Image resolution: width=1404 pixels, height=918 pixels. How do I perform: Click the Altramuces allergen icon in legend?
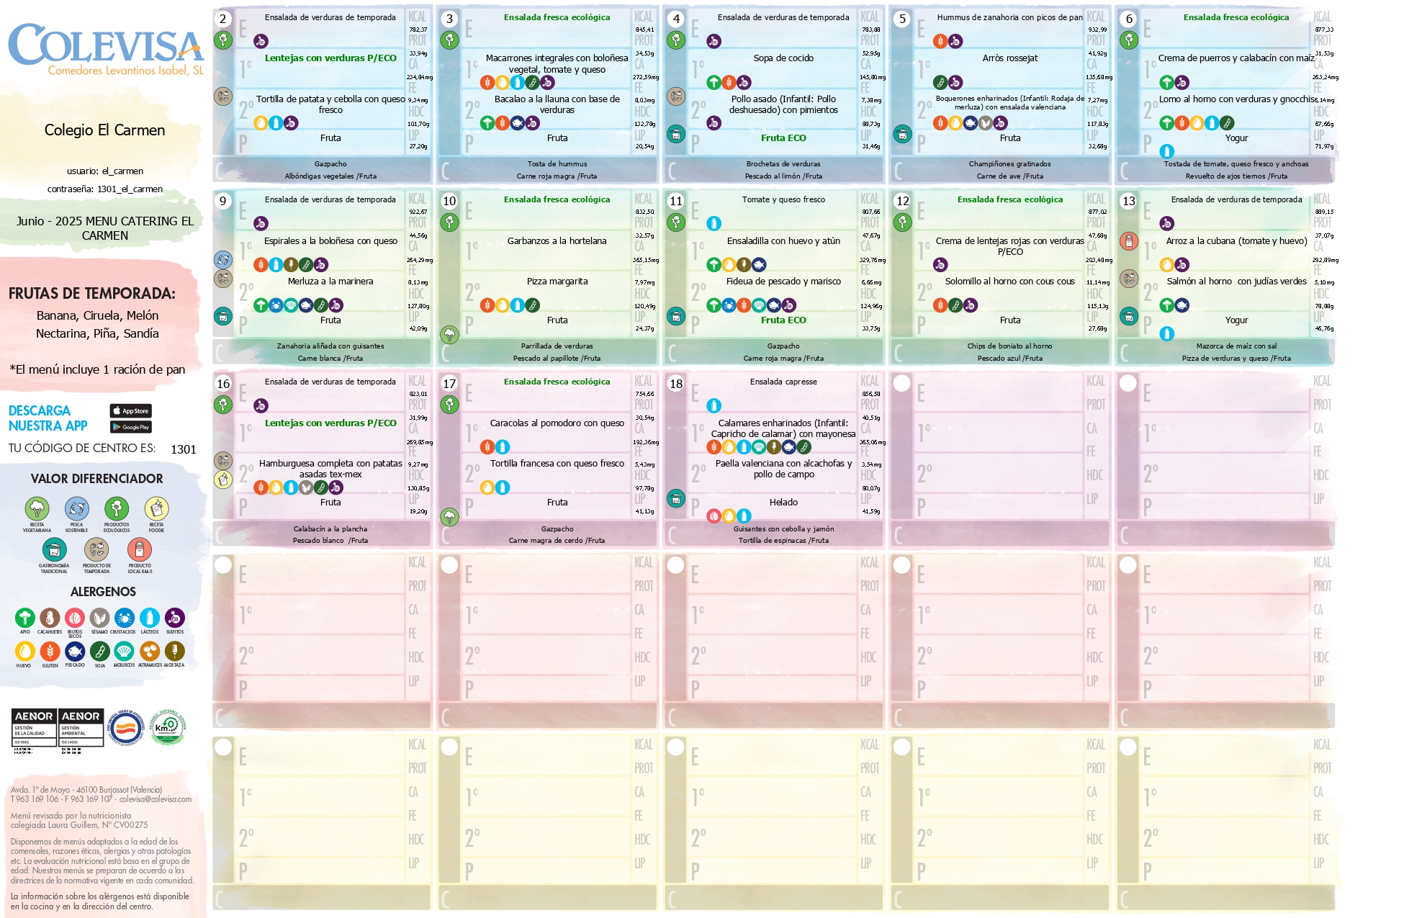pos(150,651)
